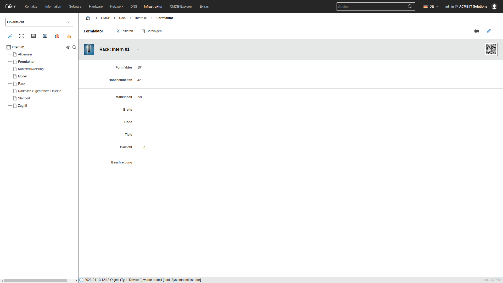
Task: Click the magnifier icon beside Intern 01 tree
Action: click(75, 47)
